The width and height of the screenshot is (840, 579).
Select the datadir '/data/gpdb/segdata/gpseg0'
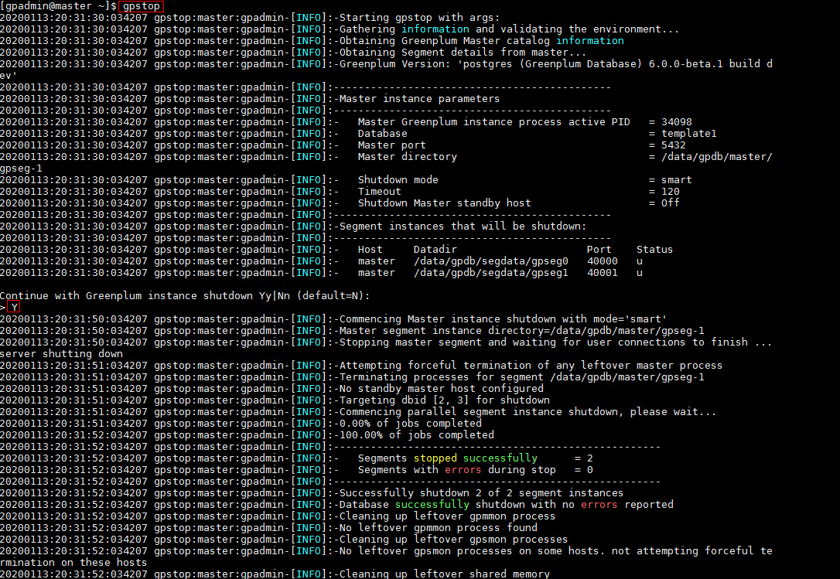coord(490,261)
